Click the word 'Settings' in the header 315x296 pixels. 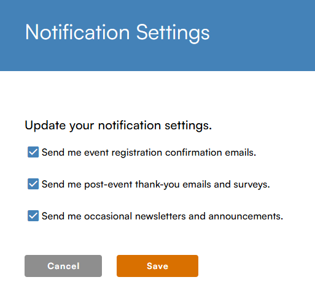tap(173, 33)
